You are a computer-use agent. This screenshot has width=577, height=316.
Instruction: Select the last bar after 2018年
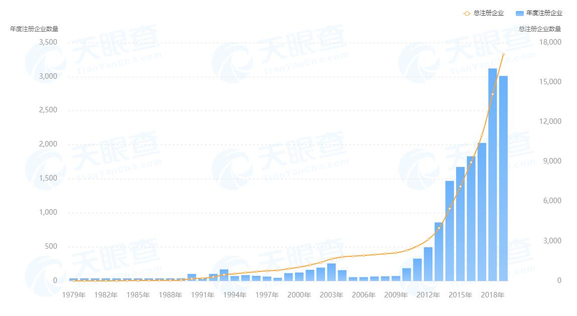tap(503, 179)
